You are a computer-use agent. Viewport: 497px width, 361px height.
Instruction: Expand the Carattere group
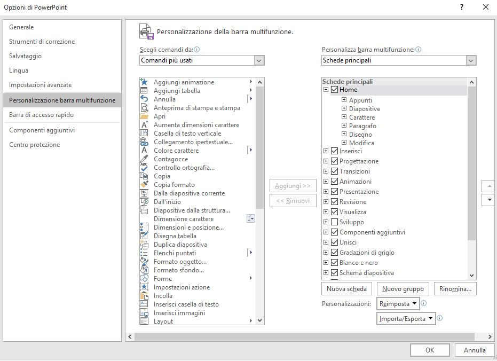(344, 117)
